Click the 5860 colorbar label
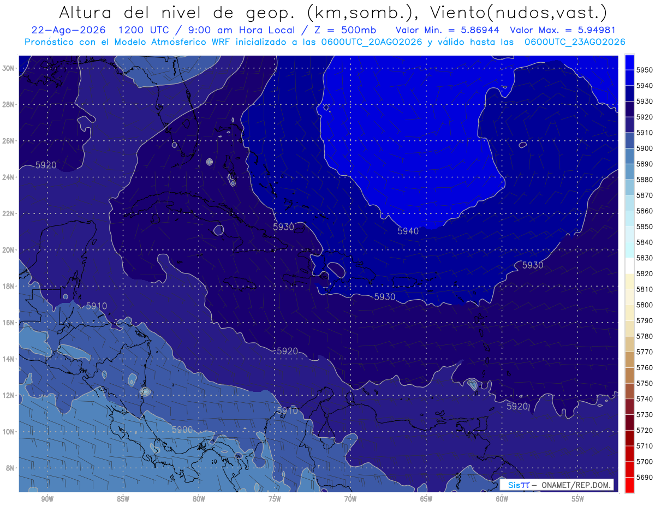The width and height of the screenshot is (655, 506). coord(644,211)
